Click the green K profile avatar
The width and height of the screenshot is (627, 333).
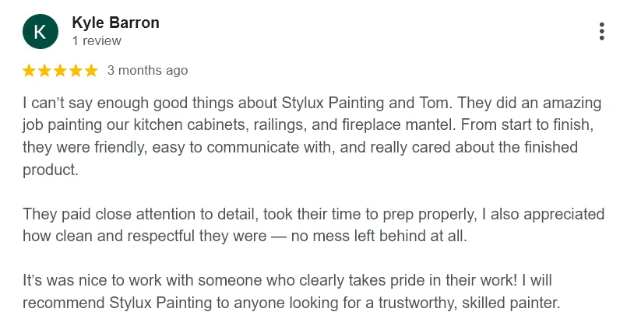coord(41,32)
